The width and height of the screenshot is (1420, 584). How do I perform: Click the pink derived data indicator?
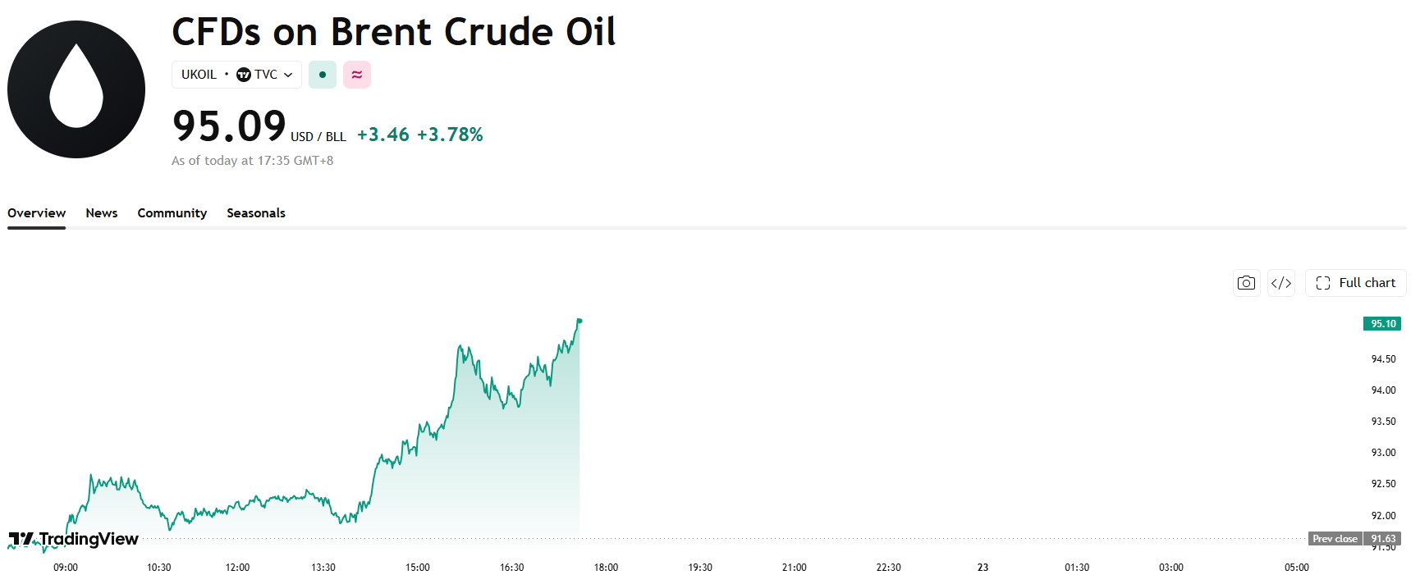pos(357,75)
